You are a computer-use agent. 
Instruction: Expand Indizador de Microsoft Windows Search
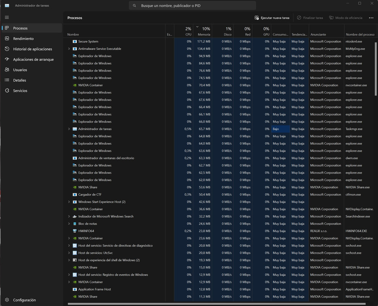(x=69, y=216)
